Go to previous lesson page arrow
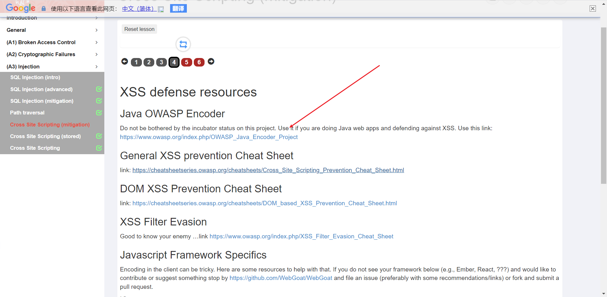 point(125,61)
